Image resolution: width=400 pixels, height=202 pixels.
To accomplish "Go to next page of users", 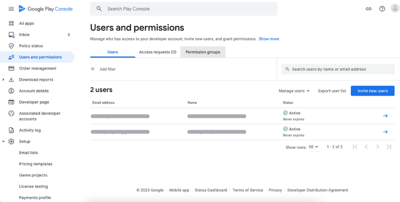I will [x=378, y=147].
